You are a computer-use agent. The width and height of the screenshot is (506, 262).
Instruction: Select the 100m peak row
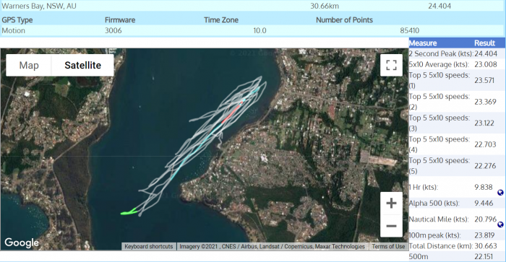coord(457,235)
